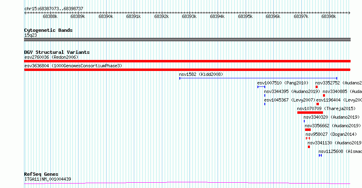Click the 68396k ruler tick label
The image size is (362, 188).
coord(273,17)
